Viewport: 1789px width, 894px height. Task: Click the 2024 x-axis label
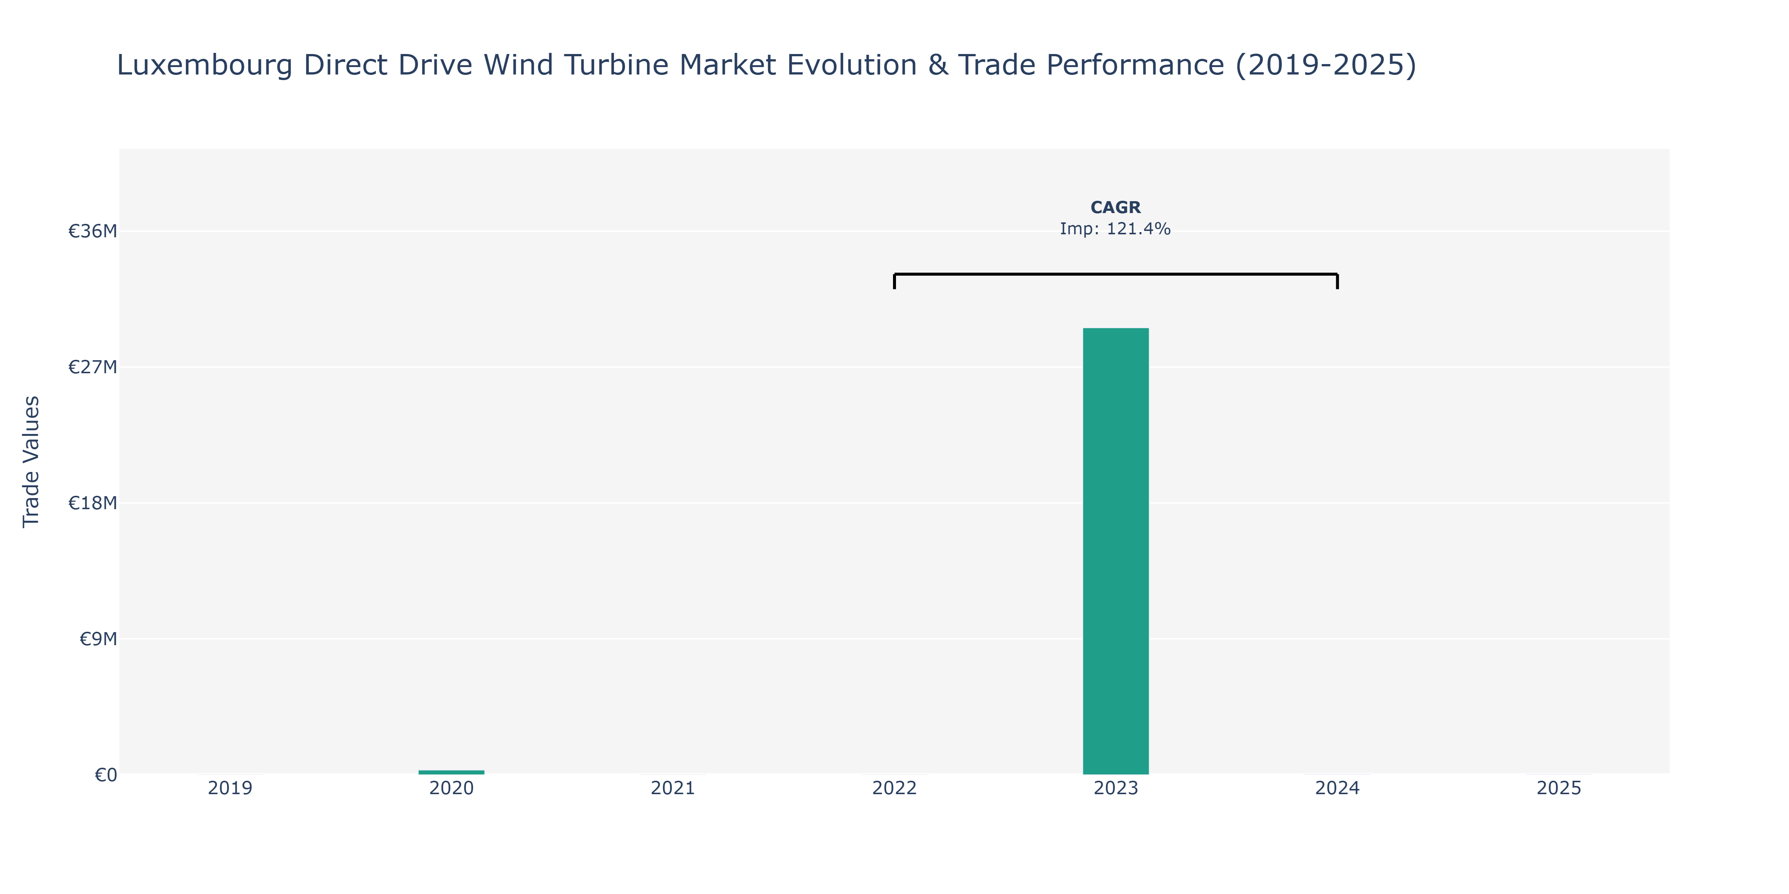pyautogui.click(x=1338, y=789)
